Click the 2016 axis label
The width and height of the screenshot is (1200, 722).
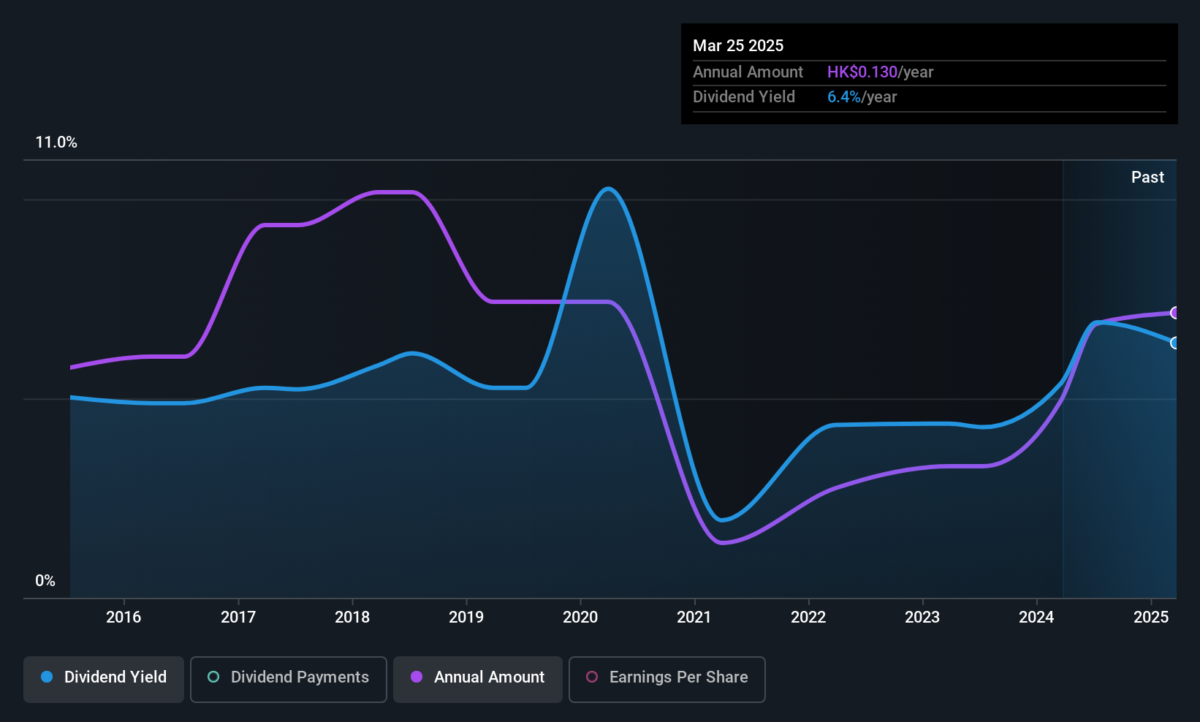(124, 617)
